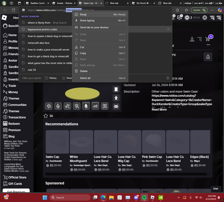Open recent search 'legacyverse promo codes'
This screenshot has height=202, width=224.
(x=42, y=30)
